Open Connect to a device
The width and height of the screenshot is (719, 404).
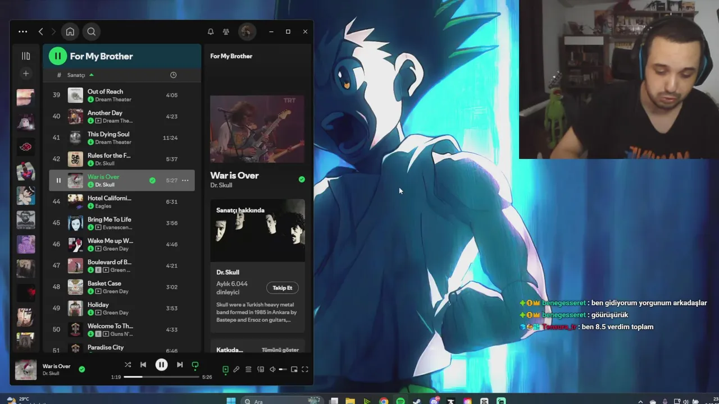click(x=261, y=369)
